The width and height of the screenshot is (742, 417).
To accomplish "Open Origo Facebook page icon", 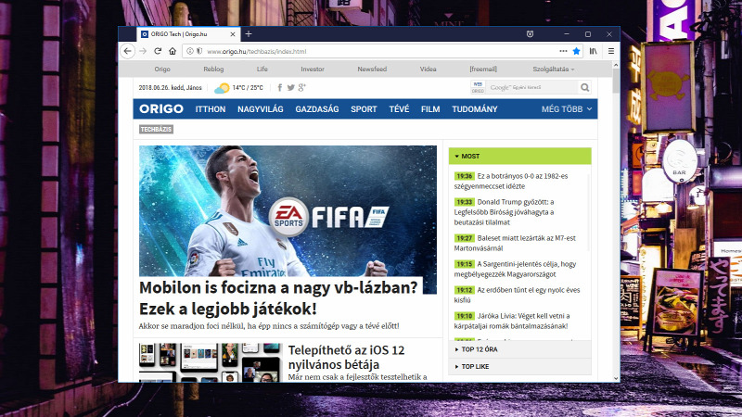I will click(280, 87).
